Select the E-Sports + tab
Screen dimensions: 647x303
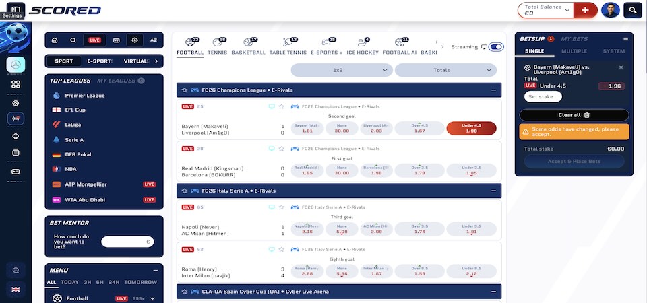point(327,46)
